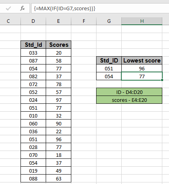The height and width of the screenshot is (184, 169).
Task: Select column G header
Action: 109,21
